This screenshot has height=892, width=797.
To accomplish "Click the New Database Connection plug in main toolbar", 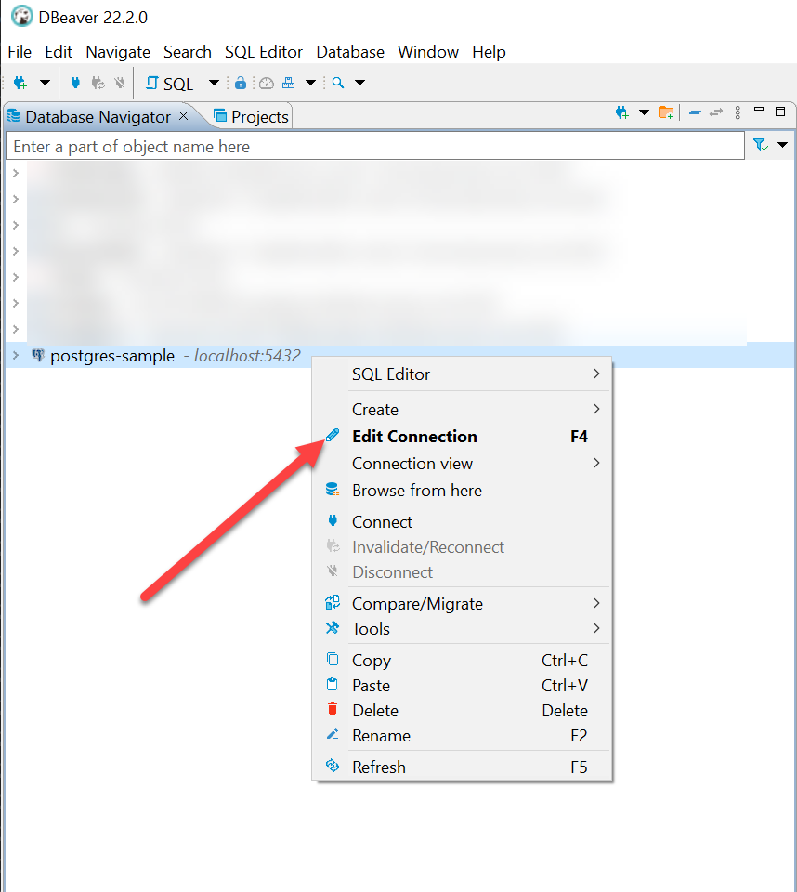I will (x=20, y=83).
